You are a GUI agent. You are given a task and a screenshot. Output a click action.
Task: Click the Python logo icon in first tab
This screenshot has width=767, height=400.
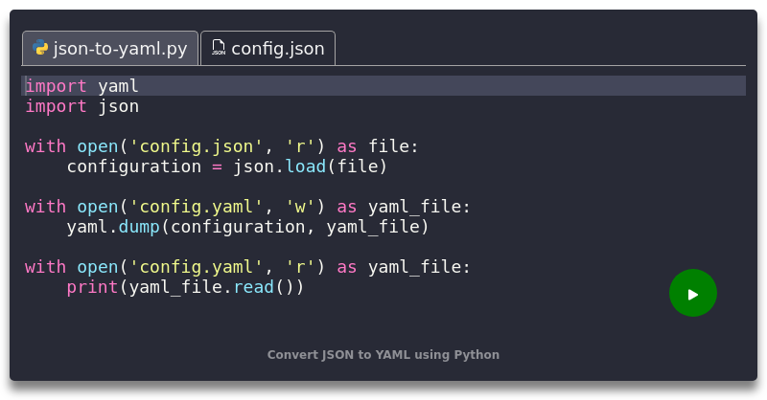point(40,48)
